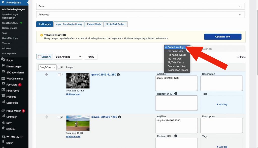This screenshot has width=258, height=148.
Task: Select Alt/Title (Desc) in the sort list
Action: (175, 62)
